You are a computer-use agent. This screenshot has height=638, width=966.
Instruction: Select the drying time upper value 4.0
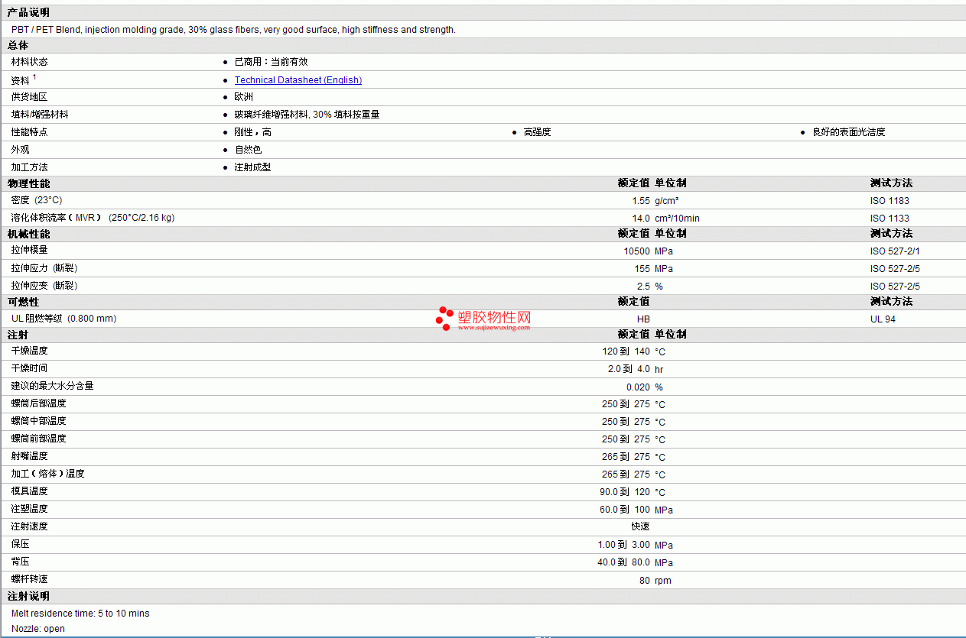click(643, 369)
